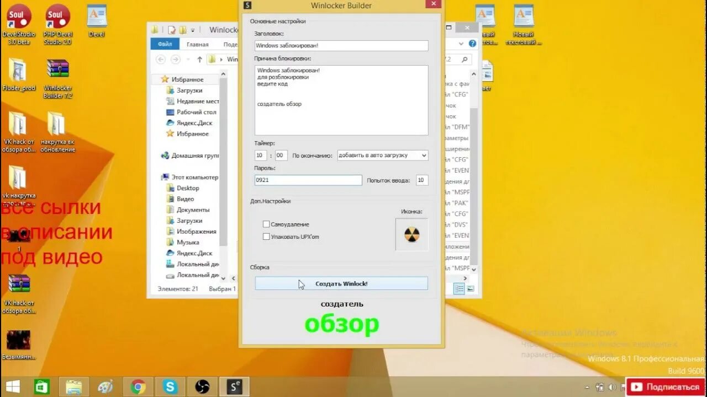Open Winlocker Builder 7.2 archive icon

click(x=58, y=78)
